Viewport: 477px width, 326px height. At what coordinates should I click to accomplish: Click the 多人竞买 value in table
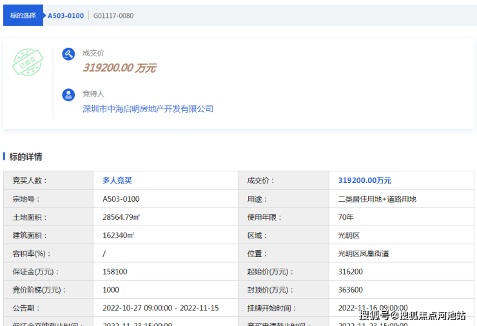point(117,181)
